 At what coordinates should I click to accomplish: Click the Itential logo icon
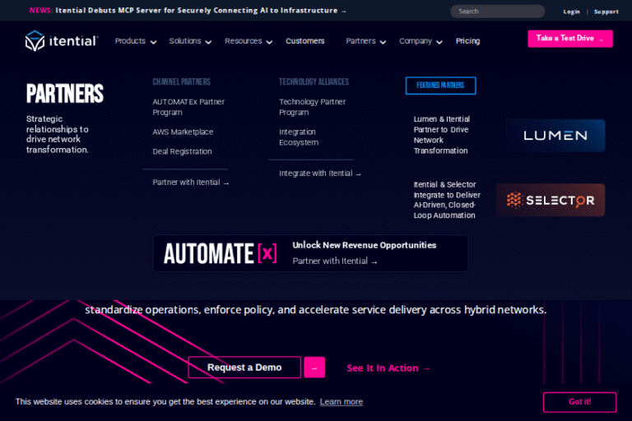(35, 41)
